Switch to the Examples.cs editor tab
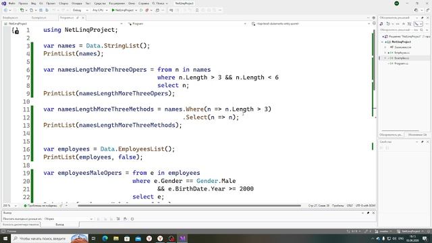 [39, 18]
